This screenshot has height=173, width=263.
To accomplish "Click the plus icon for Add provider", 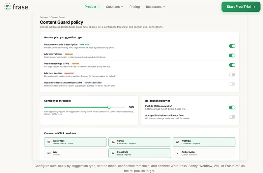I will tap(177, 153).
